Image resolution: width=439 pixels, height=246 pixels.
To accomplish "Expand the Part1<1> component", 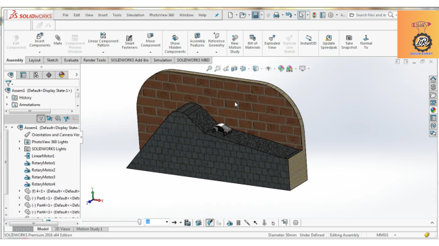I will tap(20, 198).
